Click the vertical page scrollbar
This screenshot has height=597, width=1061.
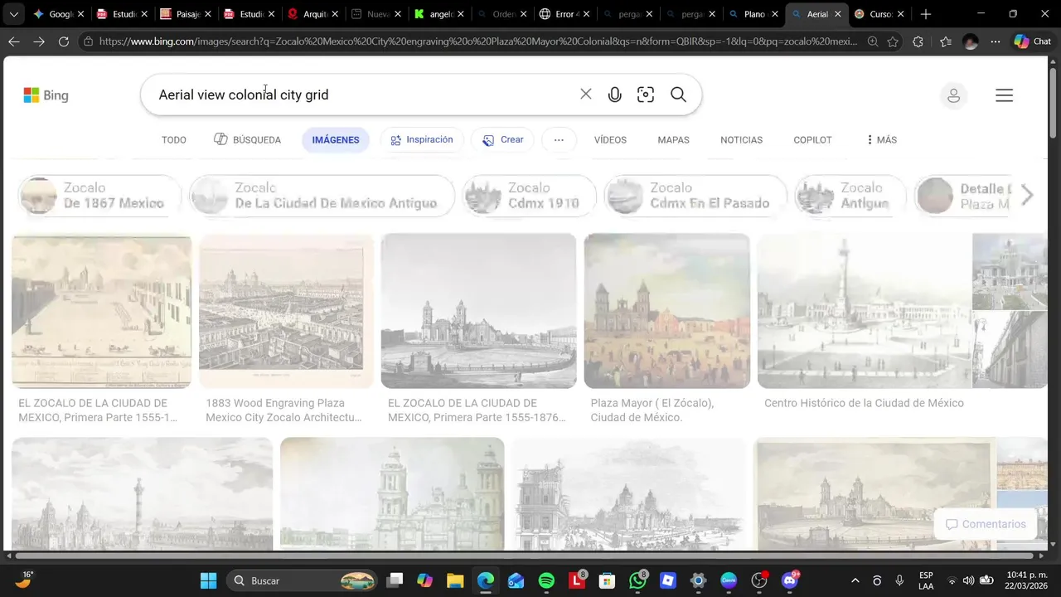click(x=1054, y=104)
